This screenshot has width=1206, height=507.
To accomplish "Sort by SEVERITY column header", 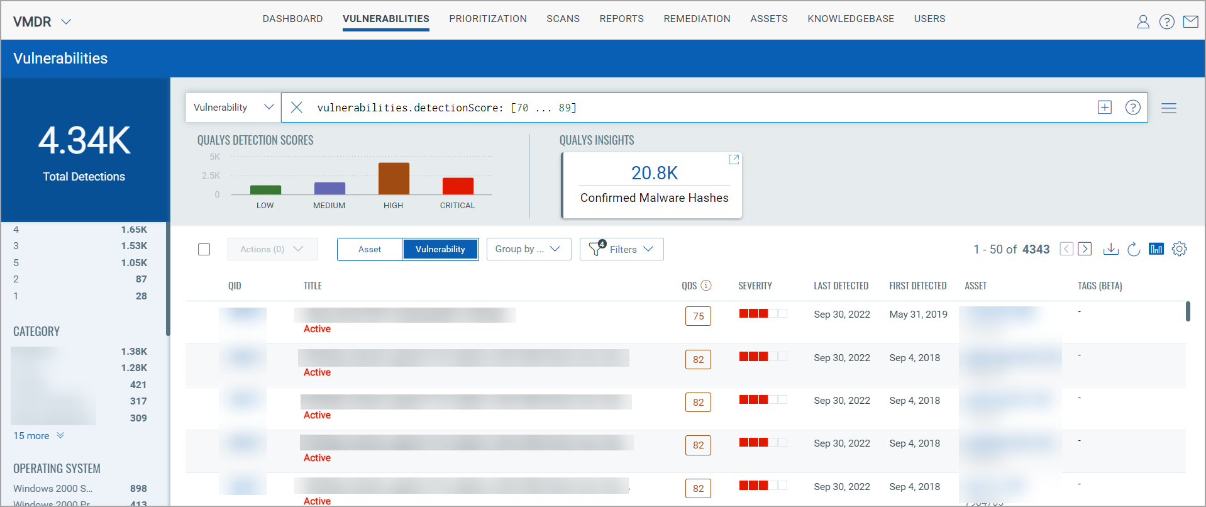I will pyautogui.click(x=755, y=286).
